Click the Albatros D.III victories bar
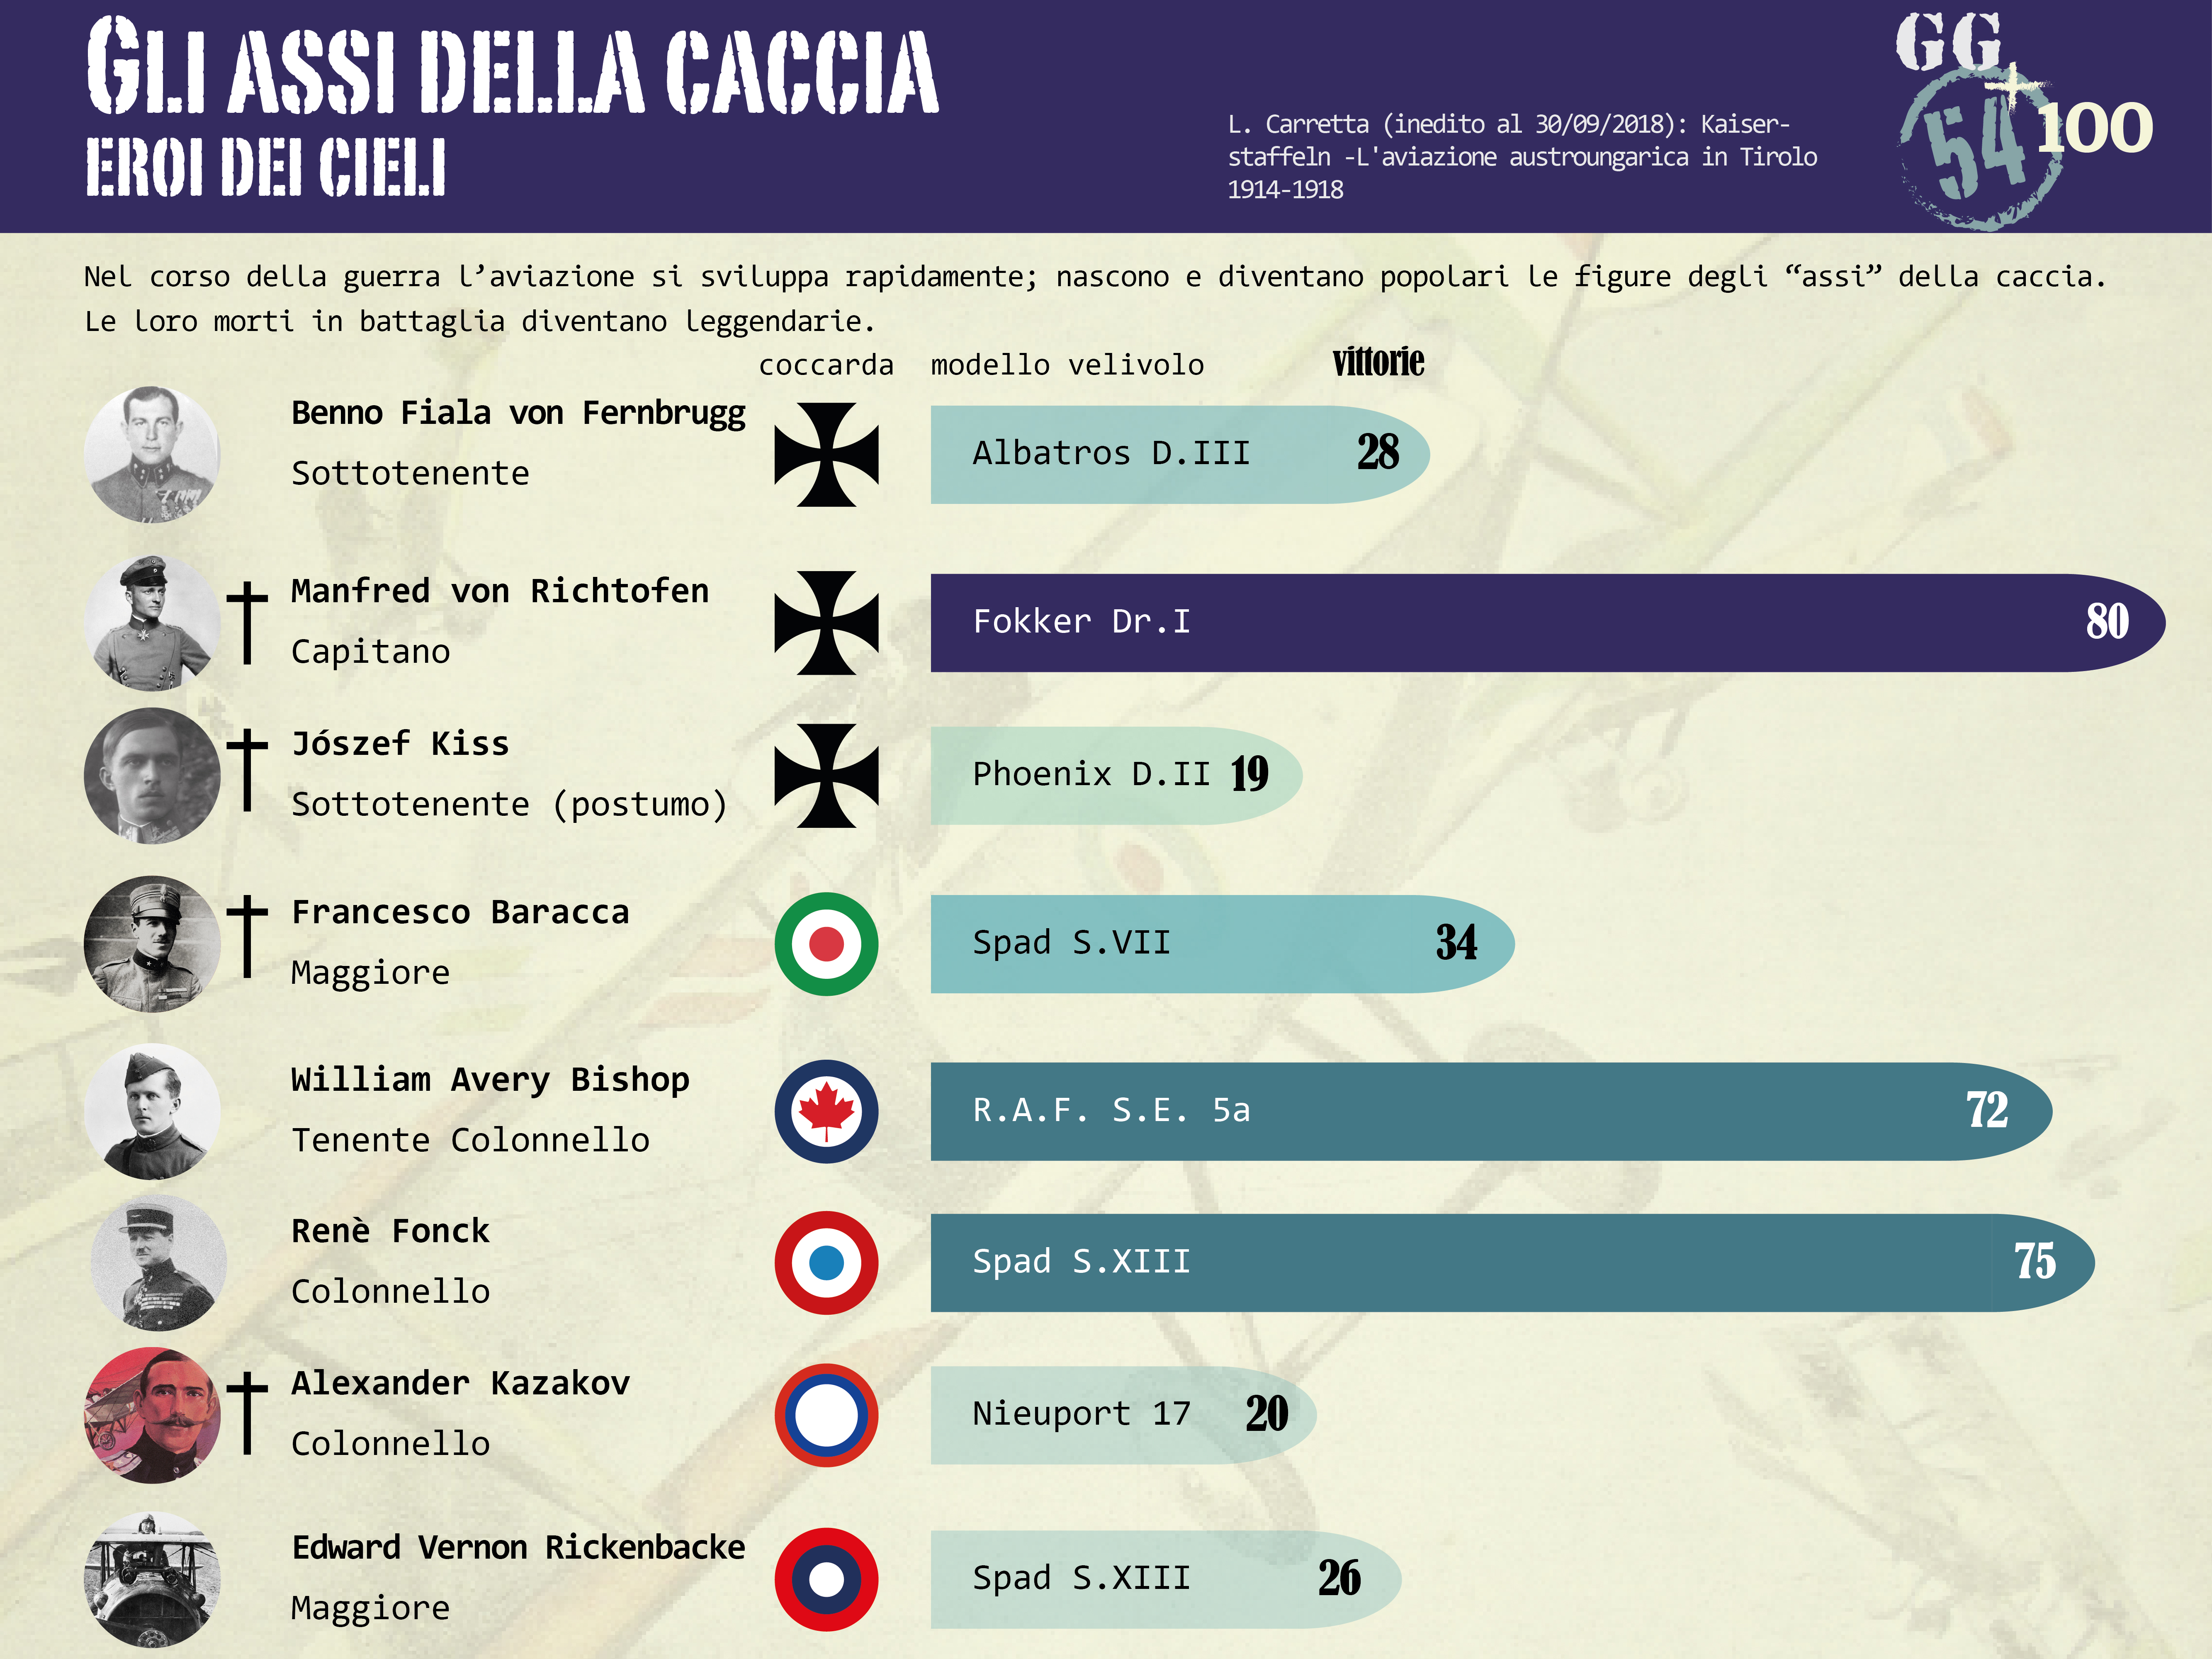 [x=1180, y=454]
